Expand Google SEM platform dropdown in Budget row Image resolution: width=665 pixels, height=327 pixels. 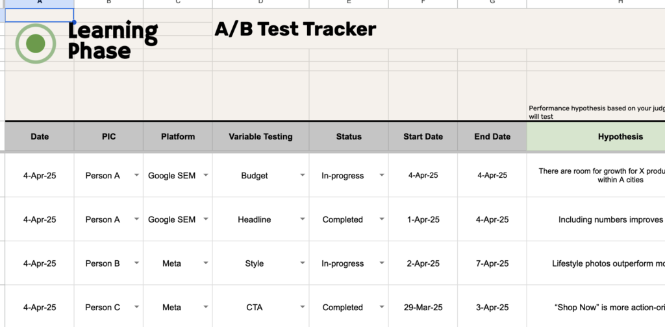206,175
